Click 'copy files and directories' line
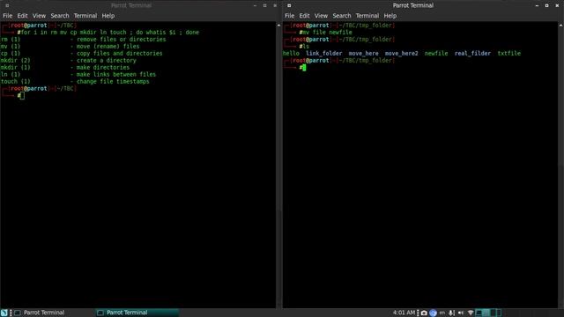 tap(120, 54)
